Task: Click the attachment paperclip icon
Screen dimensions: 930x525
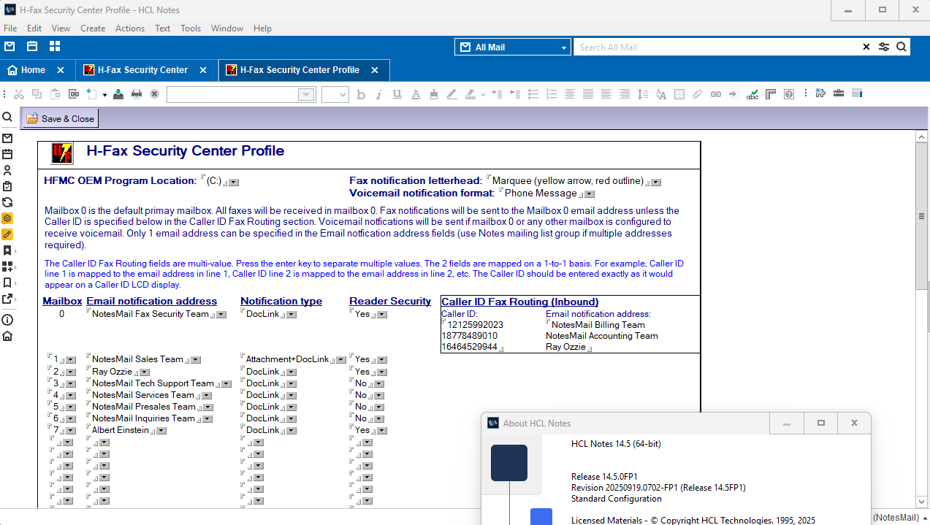Action: pos(697,94)
